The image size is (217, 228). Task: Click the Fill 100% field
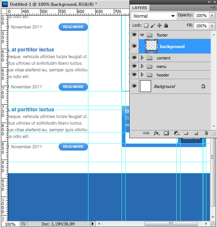pyautogui.click(x=201, y=26)
